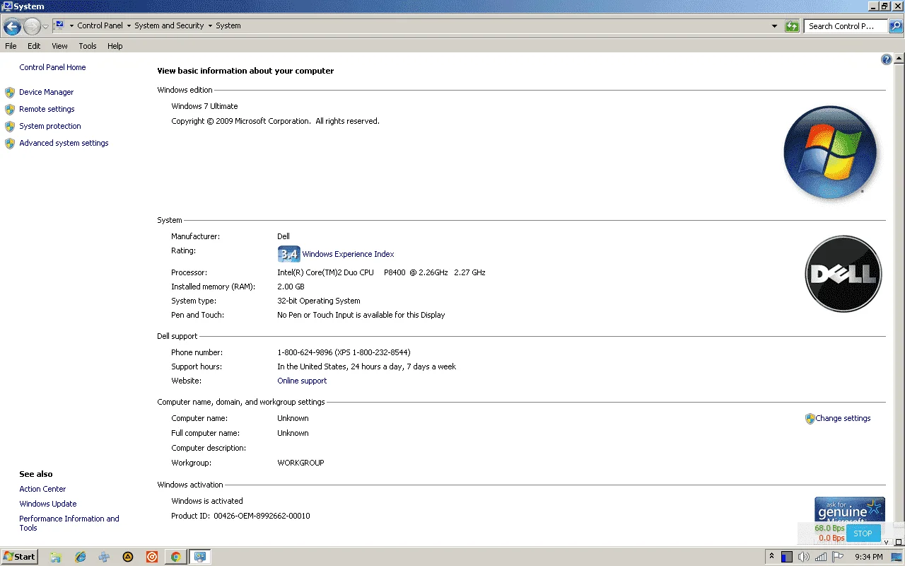Click the 2.00 GB installed memory value
905x566 pixels.
tap(291, 287)
